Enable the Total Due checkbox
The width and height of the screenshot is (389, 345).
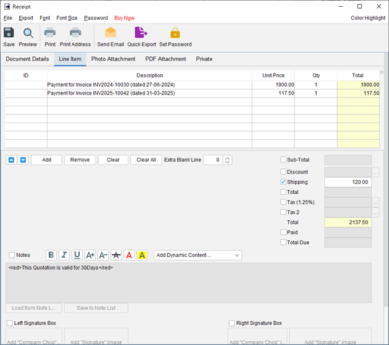(x=283, y=242)
